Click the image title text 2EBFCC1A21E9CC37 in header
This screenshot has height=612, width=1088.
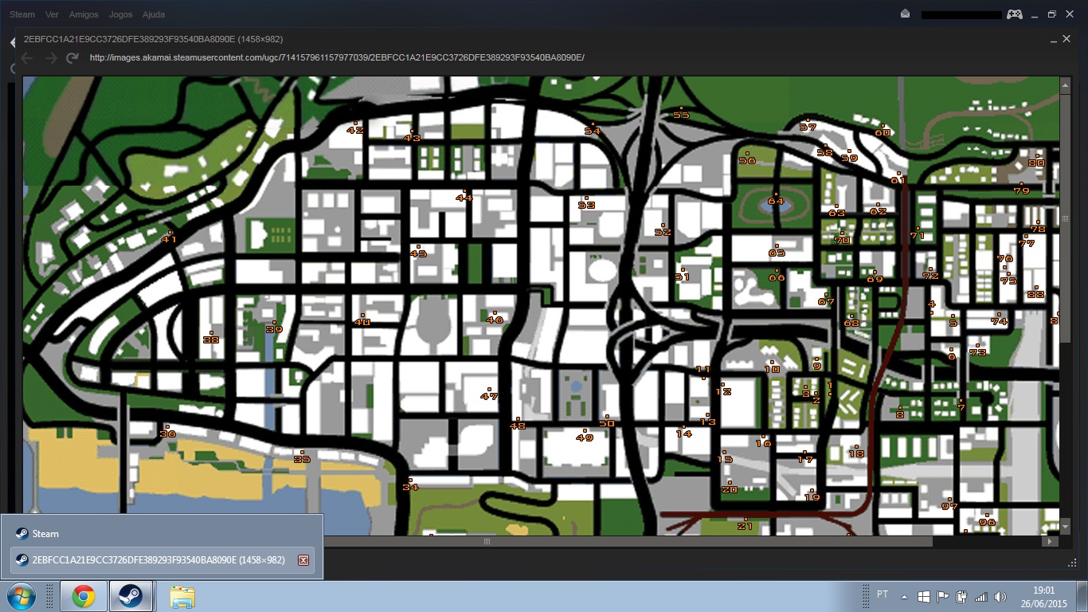click(x=154, y=39)
